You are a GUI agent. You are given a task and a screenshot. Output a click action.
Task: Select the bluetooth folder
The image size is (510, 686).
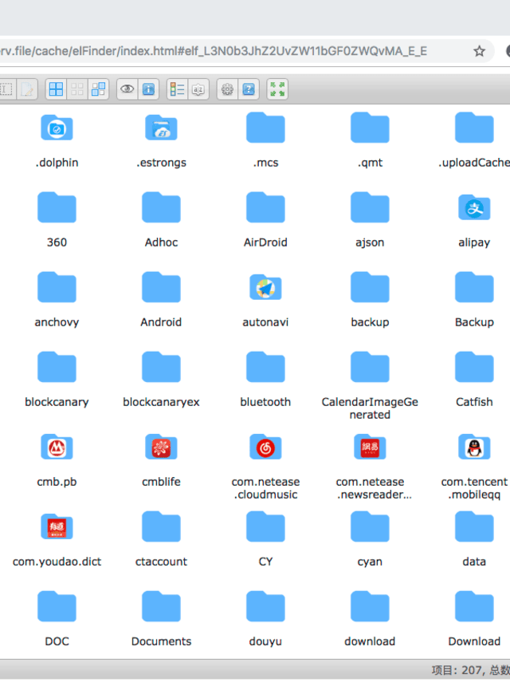click(x=265, y=368)
